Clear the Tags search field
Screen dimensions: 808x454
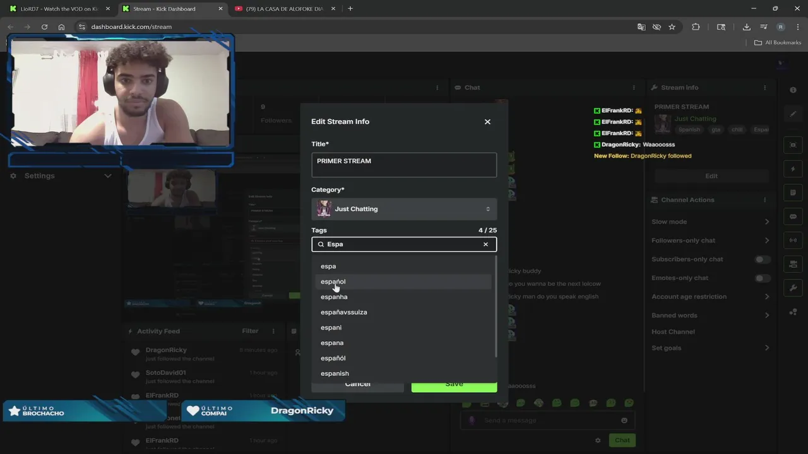(485, 244)
